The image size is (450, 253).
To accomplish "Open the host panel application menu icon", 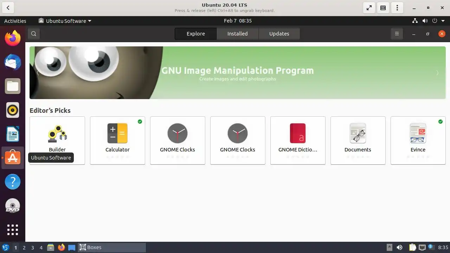I will click(5, 247).
